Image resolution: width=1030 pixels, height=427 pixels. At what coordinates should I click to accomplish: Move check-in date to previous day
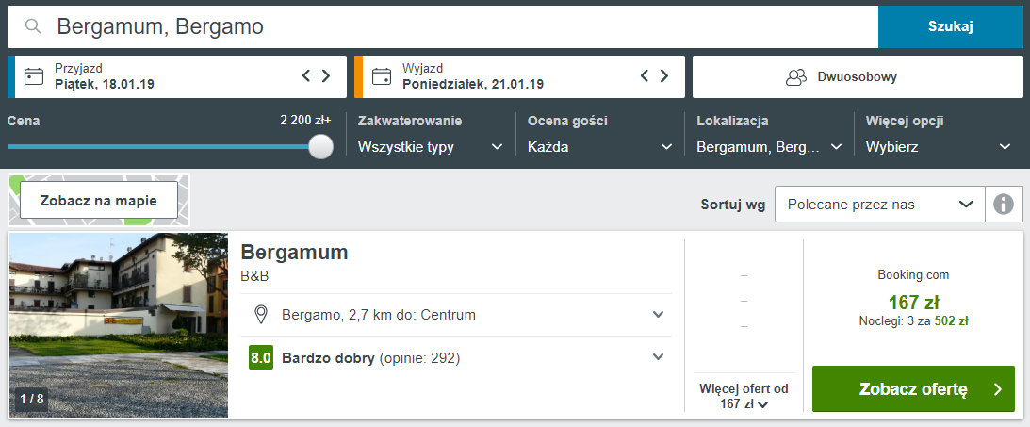(306, 75)
